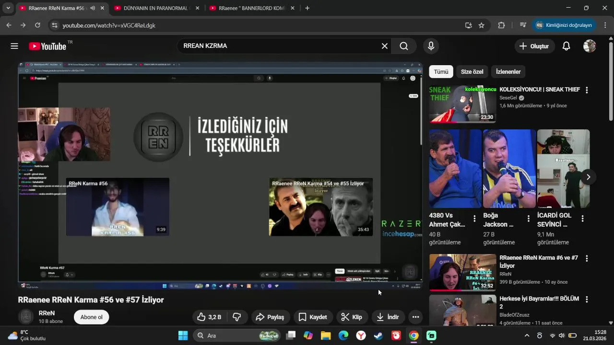Play the 4380 Vs Ahmet Çak short

[455, 168]
